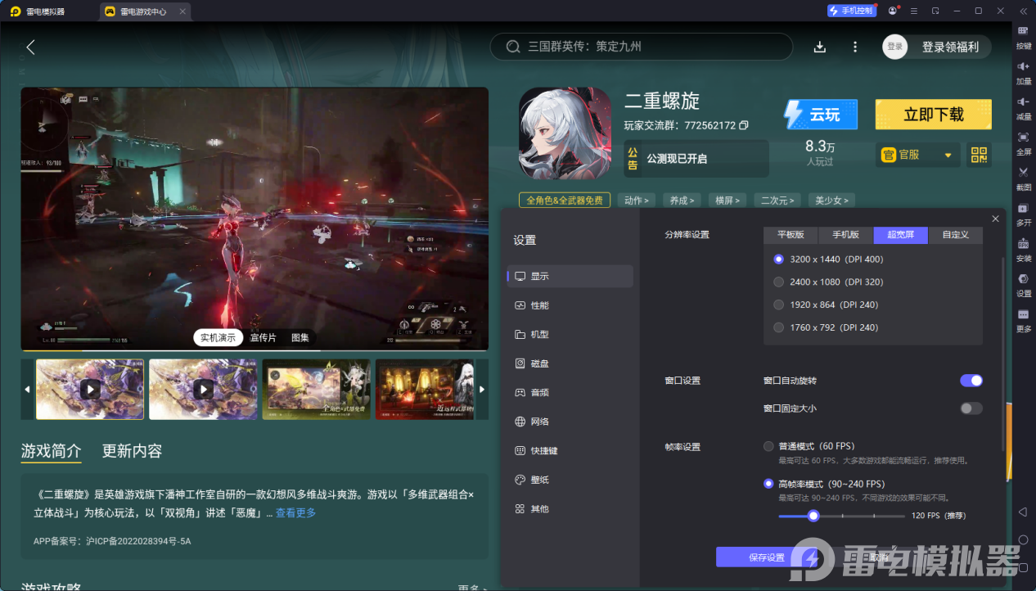Click 登录领福利 button

tap(950, 47)
